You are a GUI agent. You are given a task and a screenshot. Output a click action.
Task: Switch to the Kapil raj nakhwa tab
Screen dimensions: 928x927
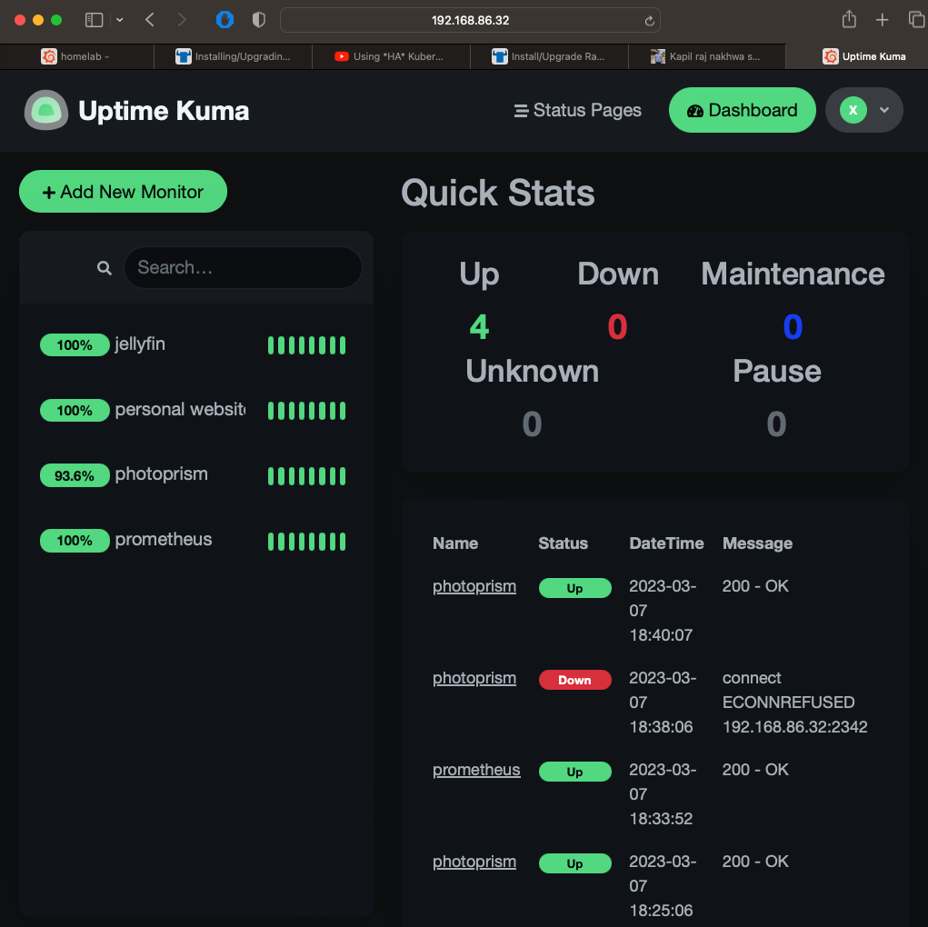(x=706, y=57)
